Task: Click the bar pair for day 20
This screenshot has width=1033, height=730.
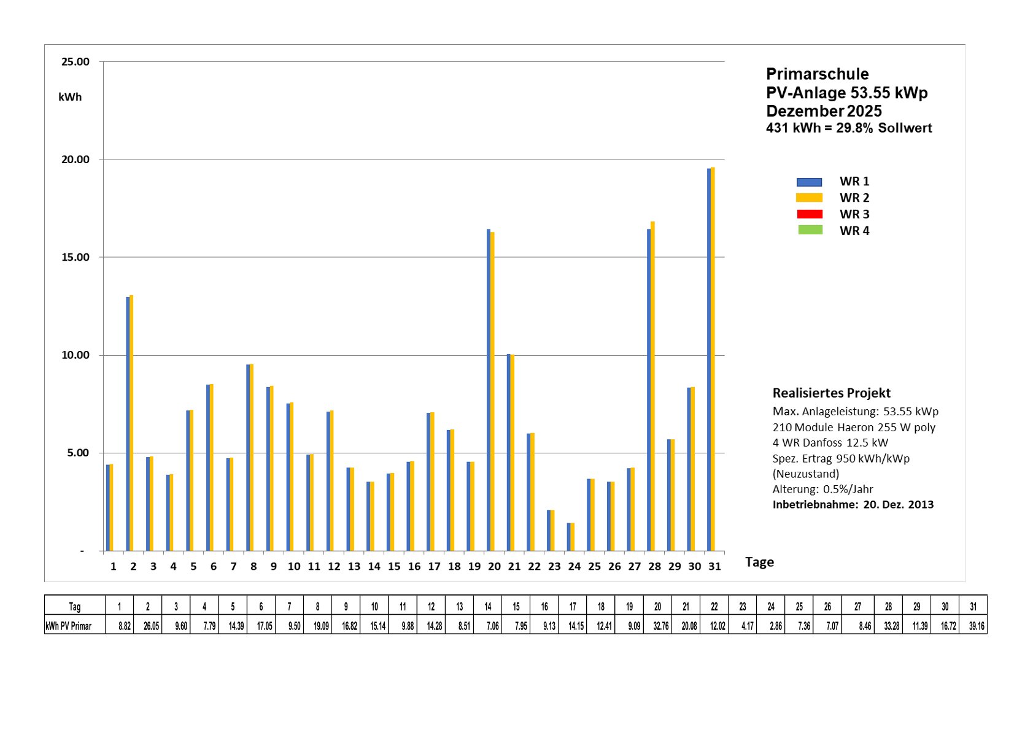Action: pos(490,391)
